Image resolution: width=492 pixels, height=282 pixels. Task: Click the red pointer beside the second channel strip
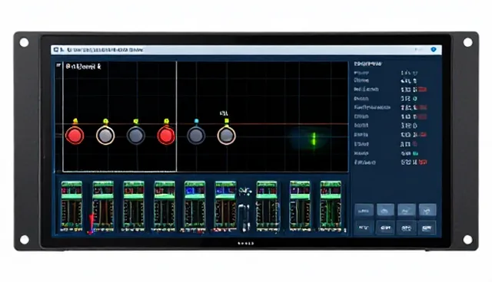91,224
